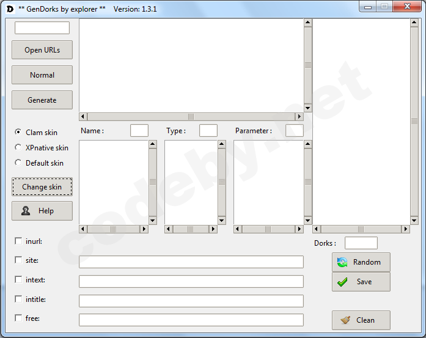The width and height of the screenshot is (426, 338).
Task: Click inside the Parameter list box
Action: [268, 182]
